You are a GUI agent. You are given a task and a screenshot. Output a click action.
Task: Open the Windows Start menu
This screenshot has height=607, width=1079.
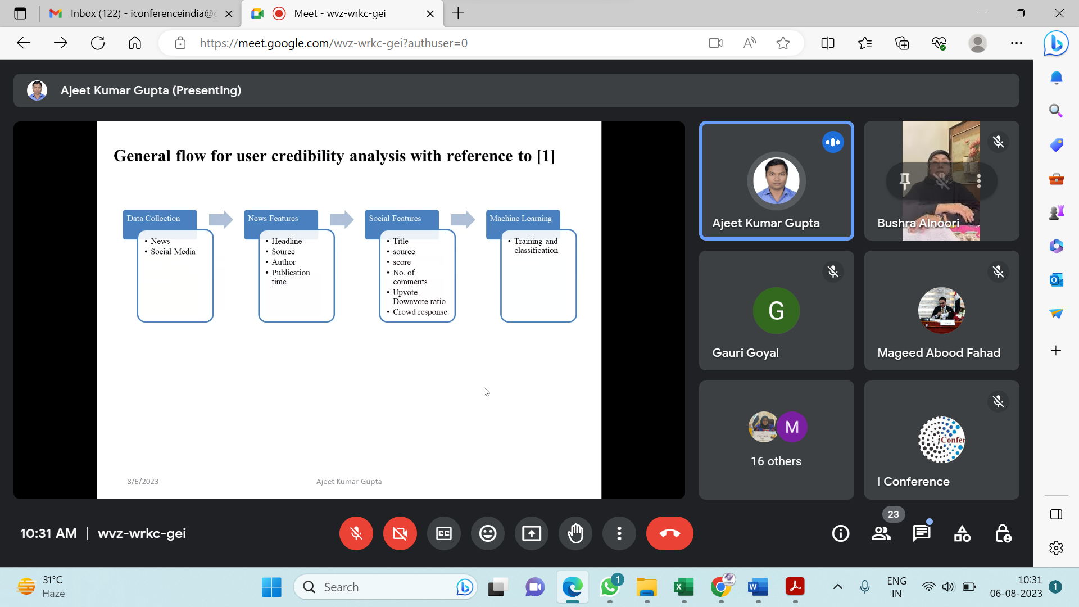(x=271, y=587)
